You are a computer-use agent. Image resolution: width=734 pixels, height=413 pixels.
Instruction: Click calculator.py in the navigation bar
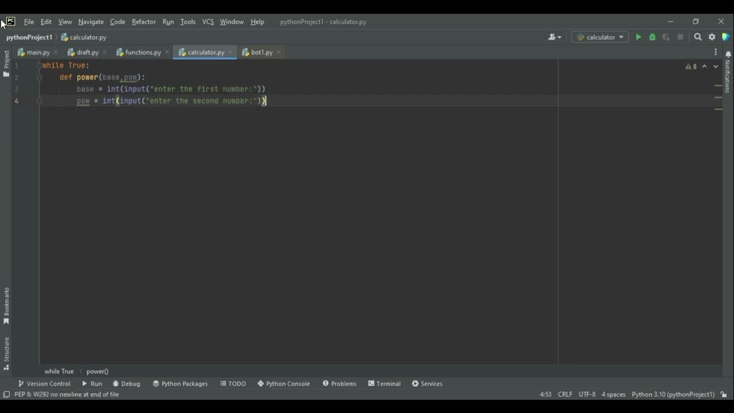[84, 37]
